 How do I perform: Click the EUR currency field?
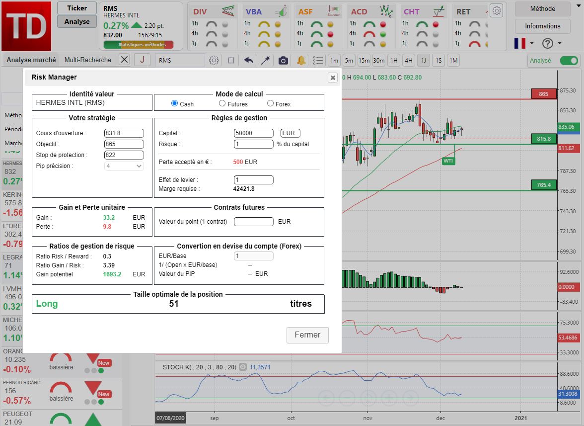tap(290, 133)
